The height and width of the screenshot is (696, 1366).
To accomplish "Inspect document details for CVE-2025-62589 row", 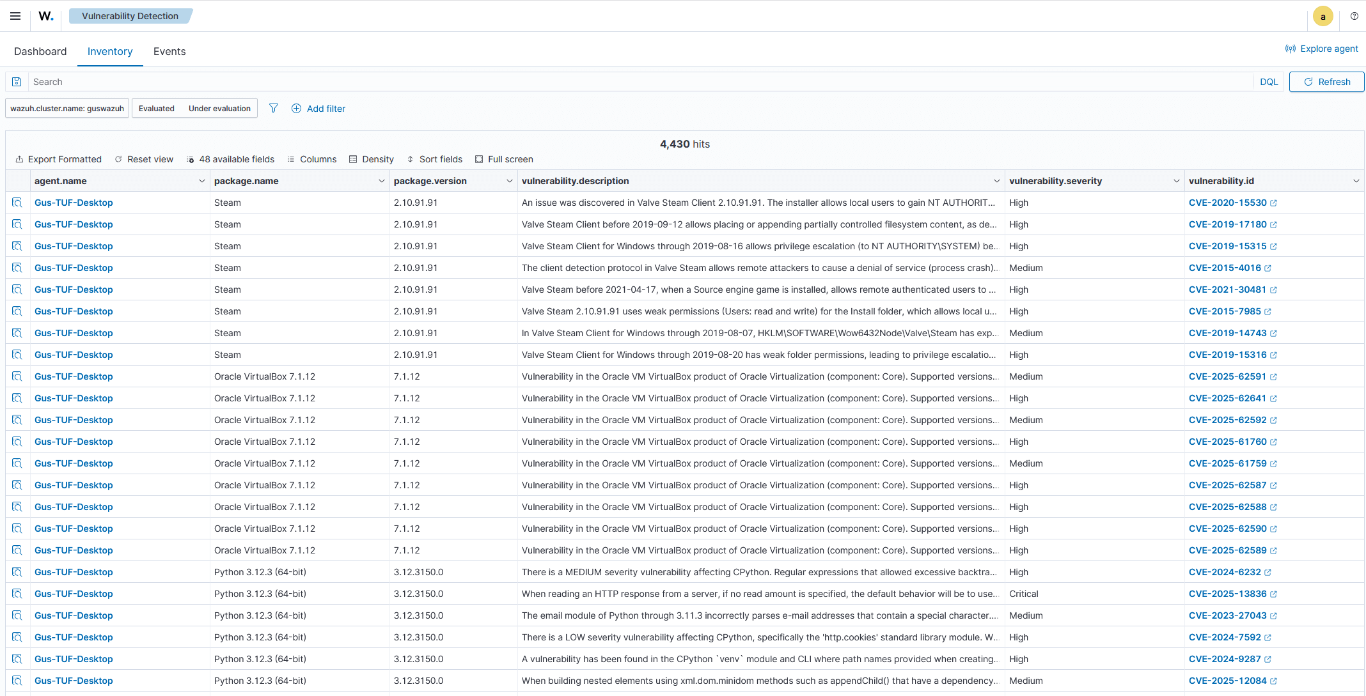I will coord(17,550).
